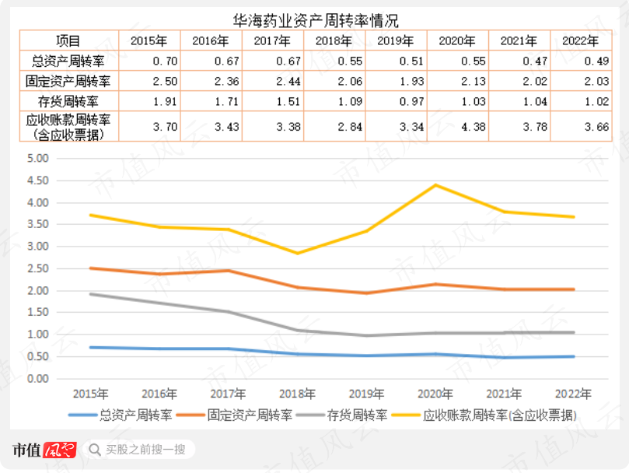Click the 存货周转率 row label in table
Screen dimensions: 629x473
(x=69, y=101)
